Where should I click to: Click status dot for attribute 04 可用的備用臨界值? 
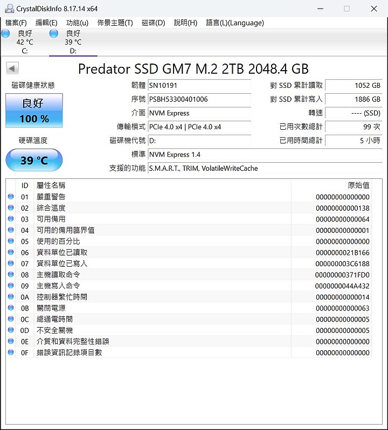(x=11, y=230)
